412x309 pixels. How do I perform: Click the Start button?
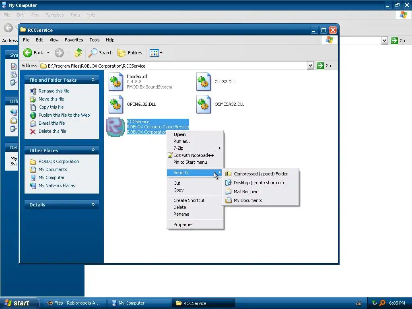(x=19, y=303)
